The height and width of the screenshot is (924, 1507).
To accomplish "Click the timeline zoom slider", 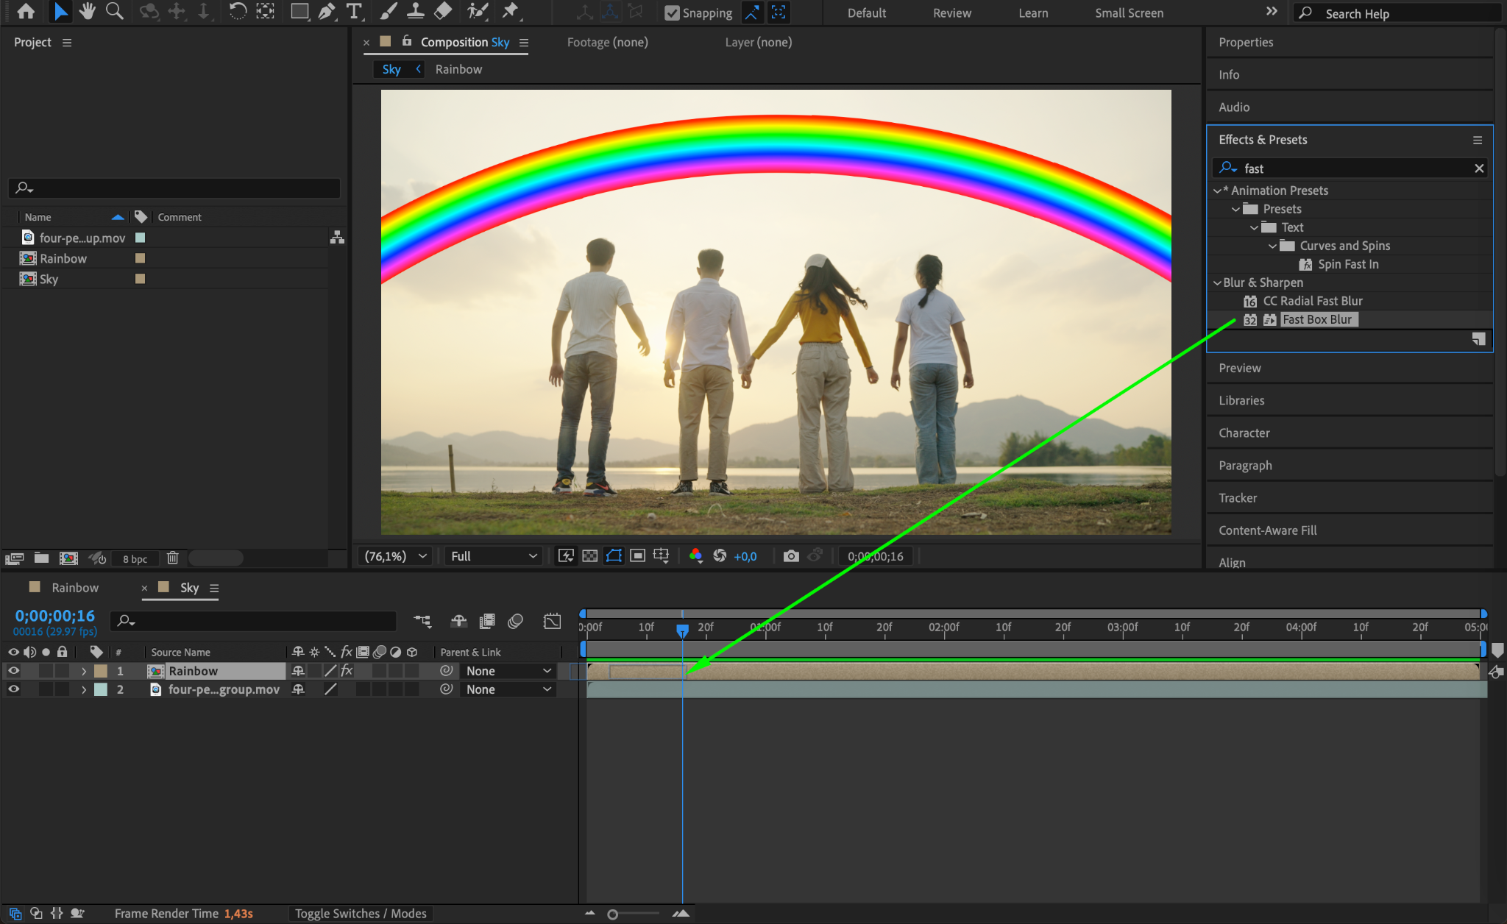I will click(x=612, y=914).
